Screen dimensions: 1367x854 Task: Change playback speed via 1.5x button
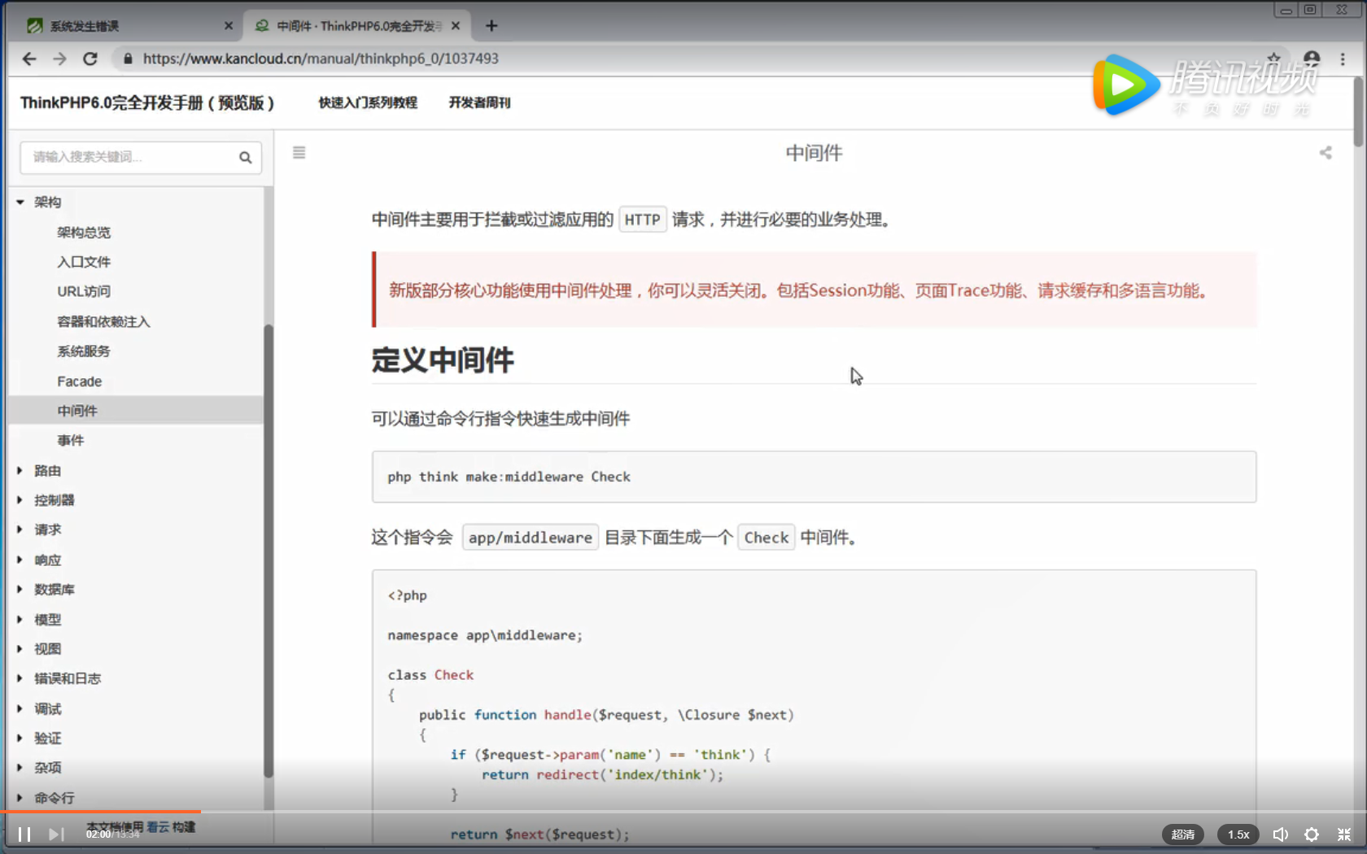pos(1238,834)
